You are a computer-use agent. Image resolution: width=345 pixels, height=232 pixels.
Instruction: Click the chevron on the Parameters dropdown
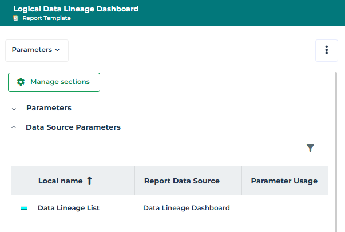[x=57, y=50]
